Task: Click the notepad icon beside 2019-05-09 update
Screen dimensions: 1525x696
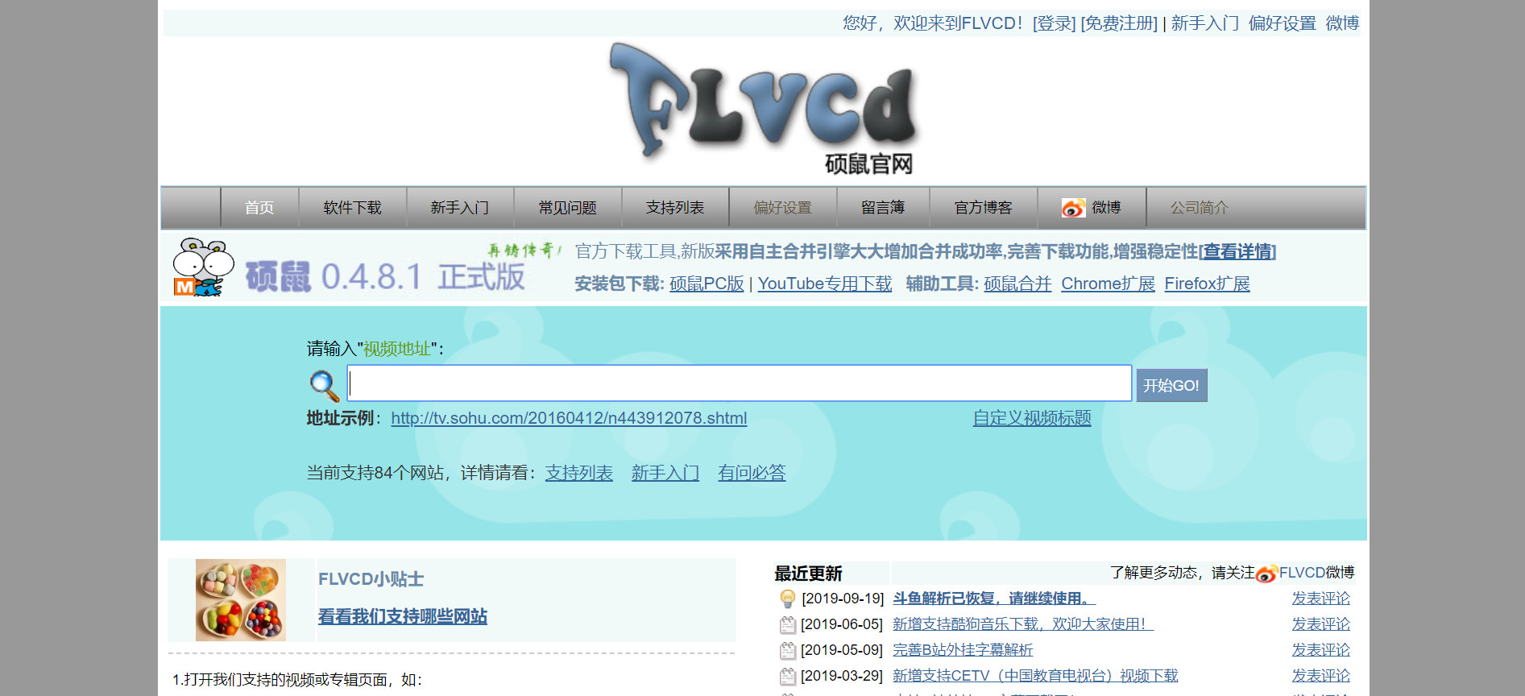Action: [x=787, y=650]
